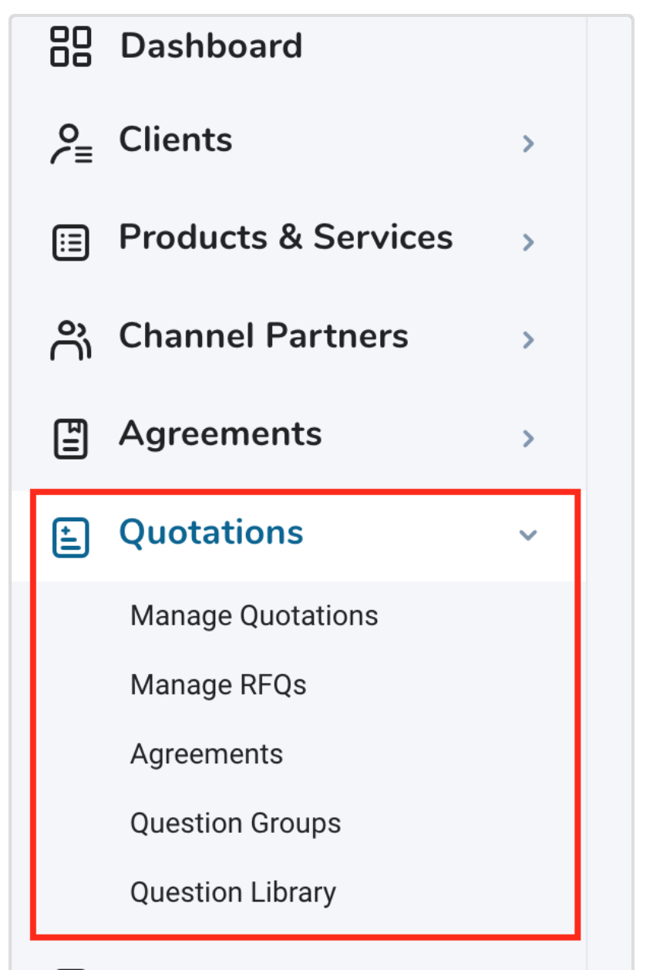This screenshot has width=670, height=970.
Task: Click the Agreements document icon in main menu
Action: pos(71,439)
